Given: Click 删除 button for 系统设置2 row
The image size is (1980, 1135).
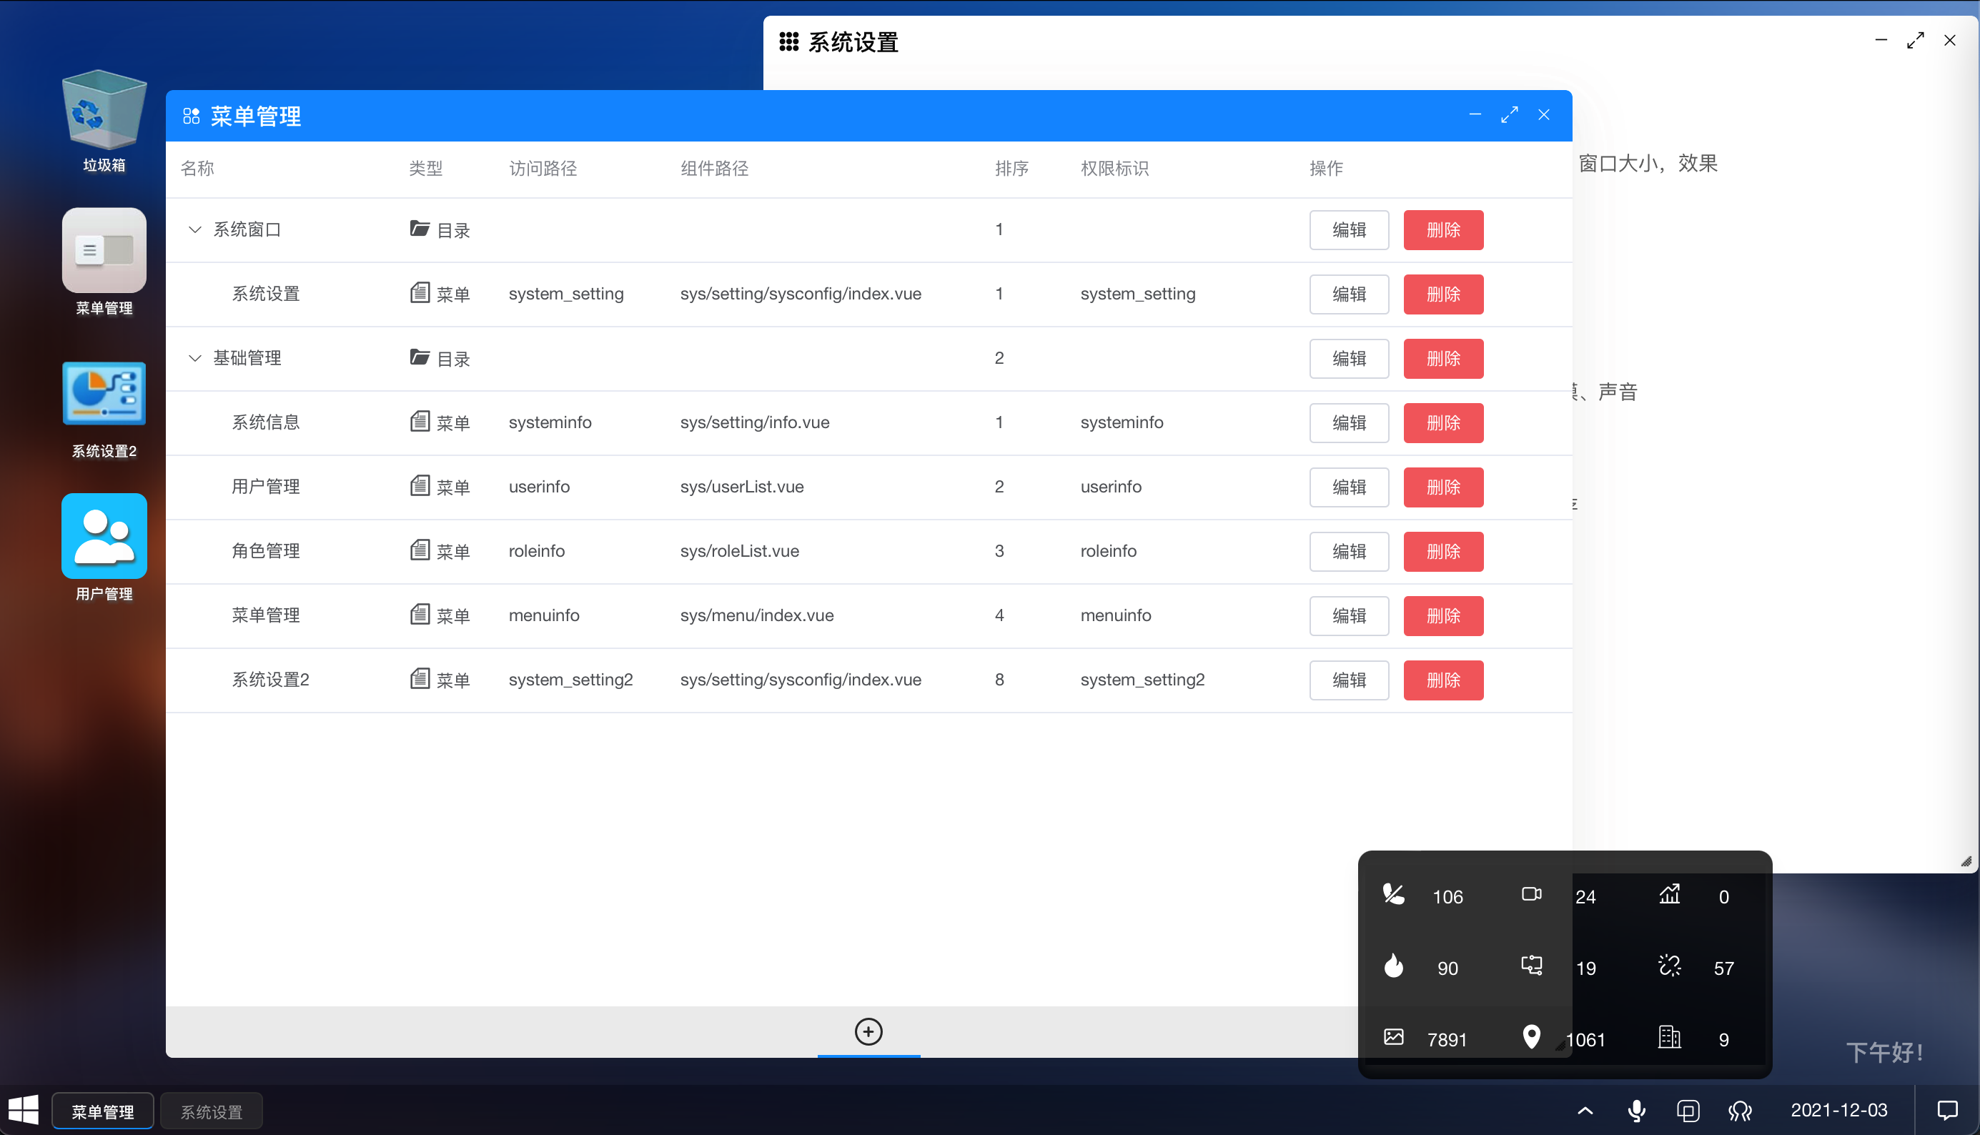Looking at the screenshot, I should [1443, 680].
